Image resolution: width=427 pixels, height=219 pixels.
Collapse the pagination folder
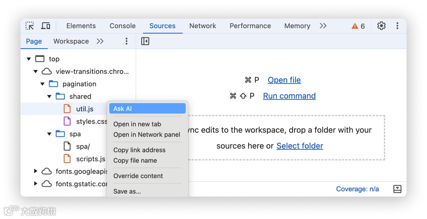(x=42, y=84)
